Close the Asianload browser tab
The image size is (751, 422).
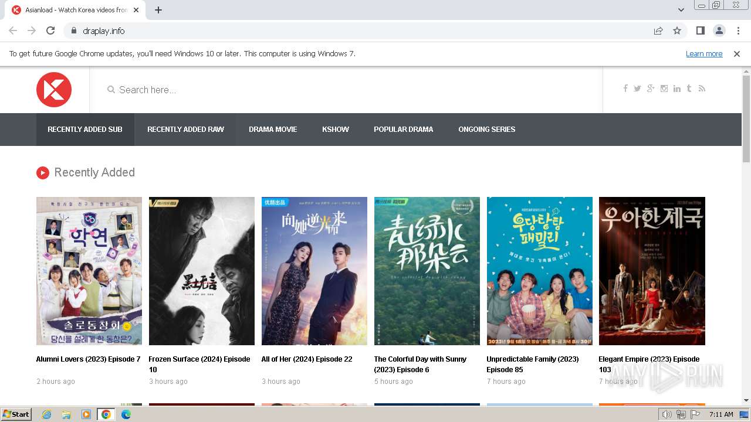point(136,10)
